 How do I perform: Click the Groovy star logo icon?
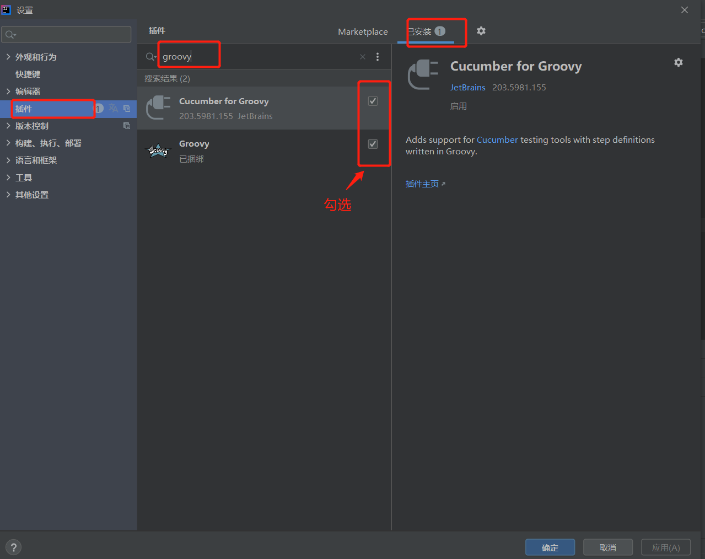(x=158, y=150)
